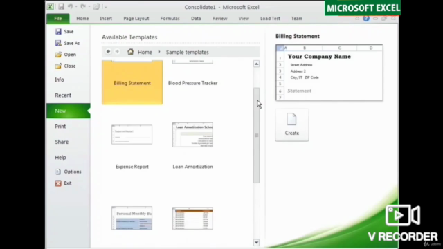Choose Close in the backstage menu
Image resolution: width=443 pixels, height=249 pixels.
pos(65,66)
